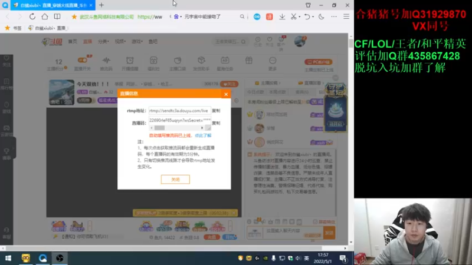This screenshot has height=265, width=472.
Task: Click the 关闭 button in the dialog
Action: click(x=175, y=180)
